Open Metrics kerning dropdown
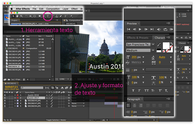195x125 pixels. (143, 62)
